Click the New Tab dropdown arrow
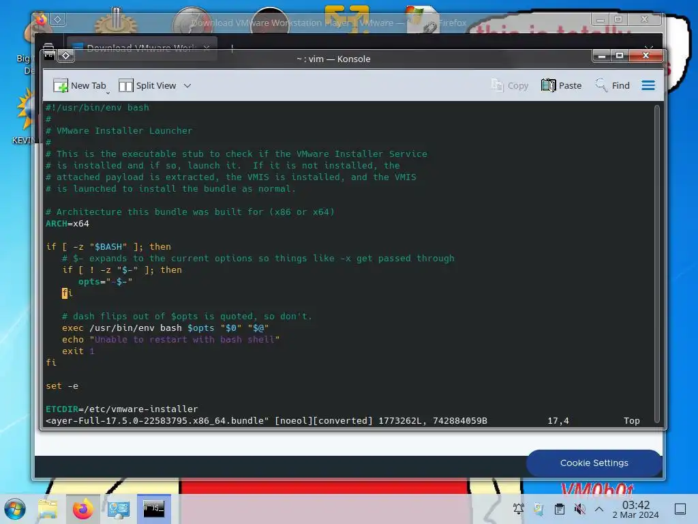Image resolution: width=698 pixels, height=524 pixels. click(x=108, y=93)
